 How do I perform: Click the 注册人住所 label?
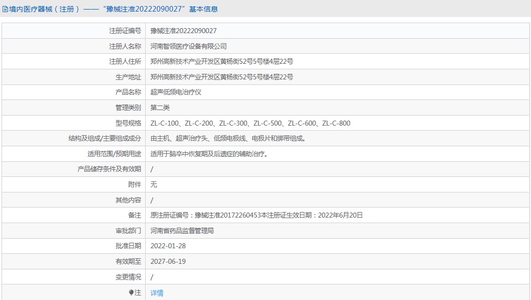click(x=125, y=61)
